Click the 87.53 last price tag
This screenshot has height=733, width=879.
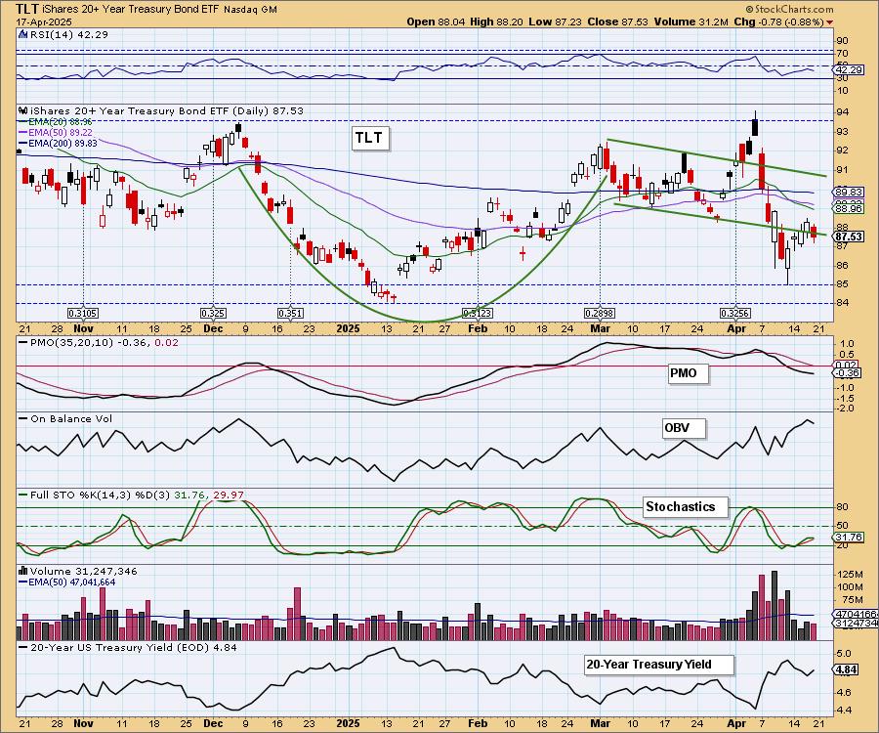pos(849,237)
